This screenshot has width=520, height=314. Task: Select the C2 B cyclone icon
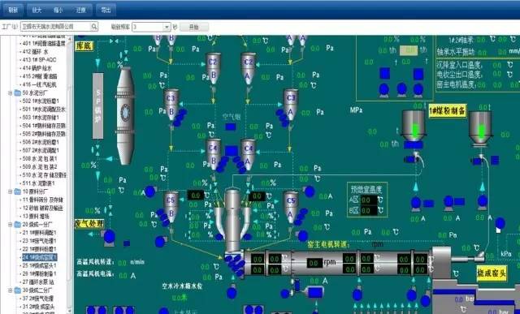[x=213, y=67]
